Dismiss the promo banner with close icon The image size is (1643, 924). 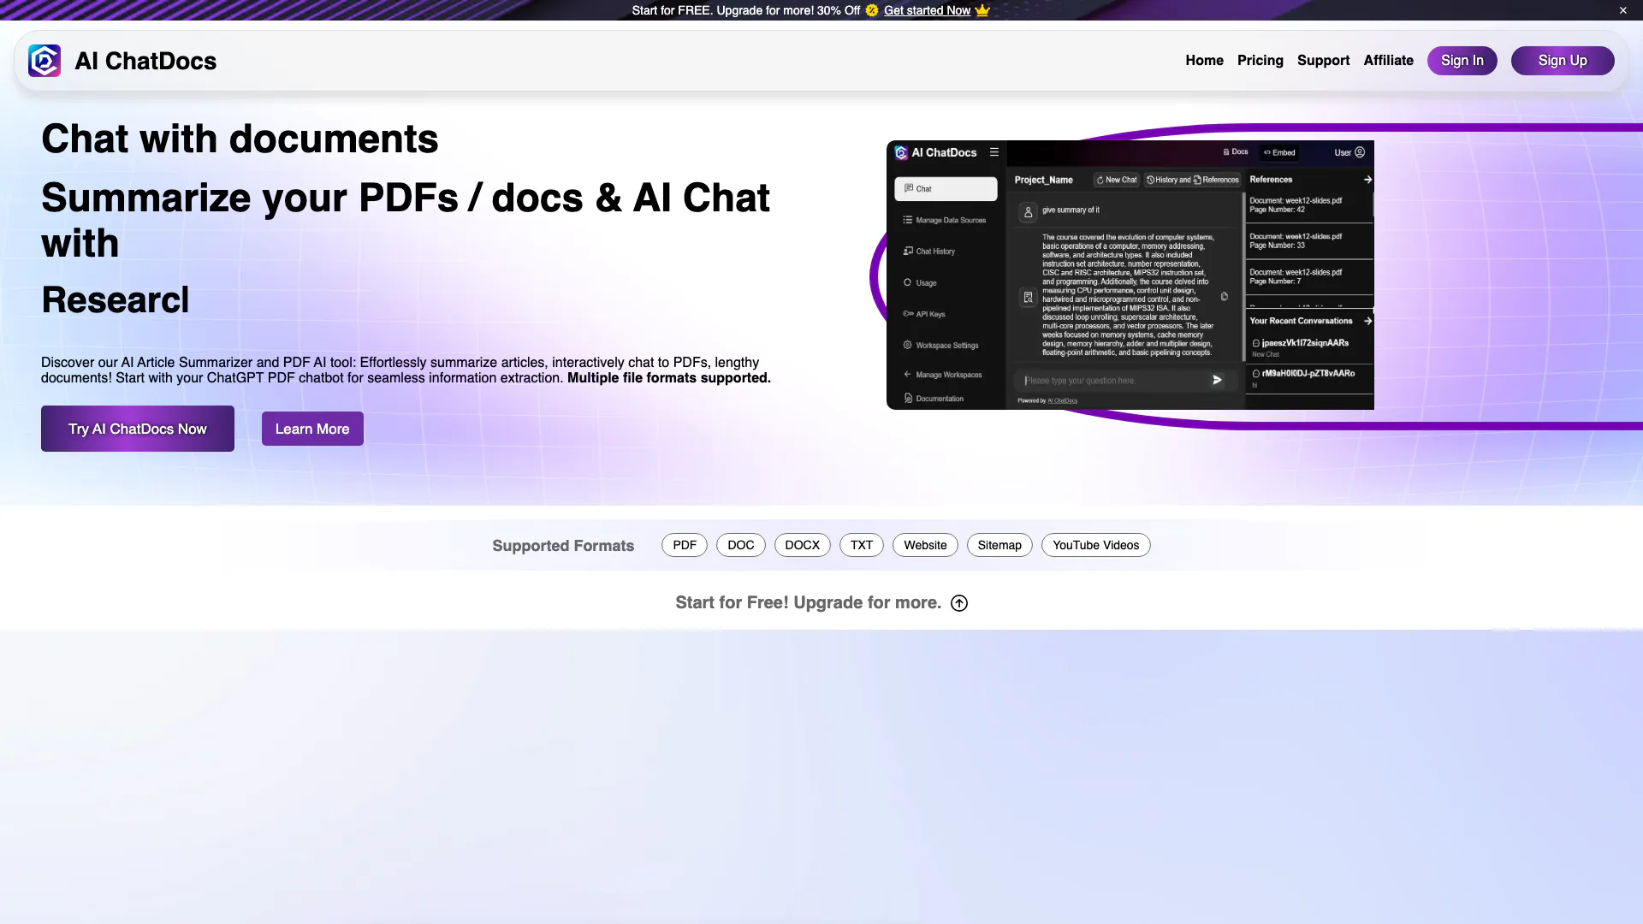pos(1622,10)
